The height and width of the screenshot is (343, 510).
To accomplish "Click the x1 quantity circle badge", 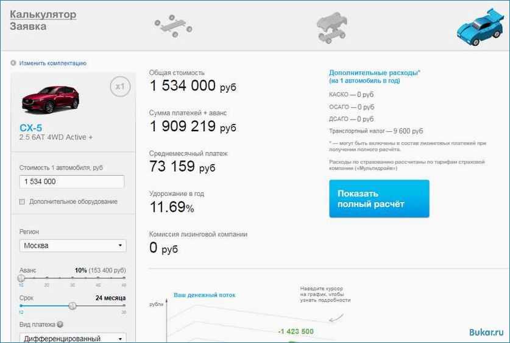I will pyautogui.click(x=120, y=87).
